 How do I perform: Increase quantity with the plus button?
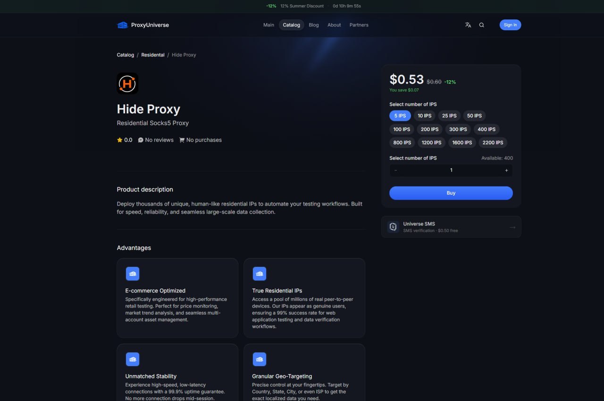[x=506, y=170]
